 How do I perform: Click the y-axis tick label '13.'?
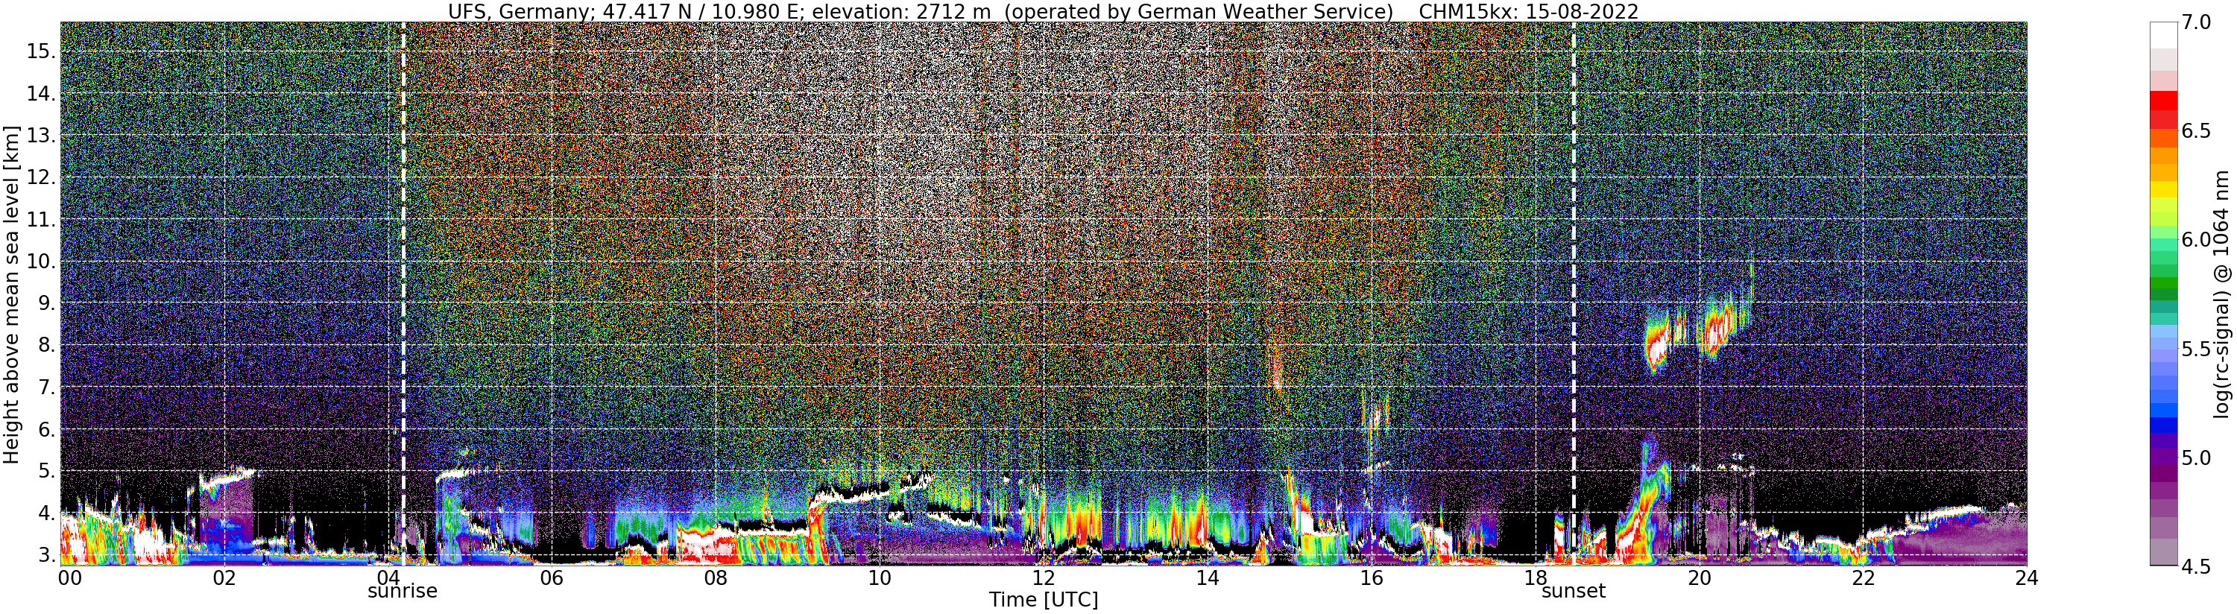click(x=41, y=136)
